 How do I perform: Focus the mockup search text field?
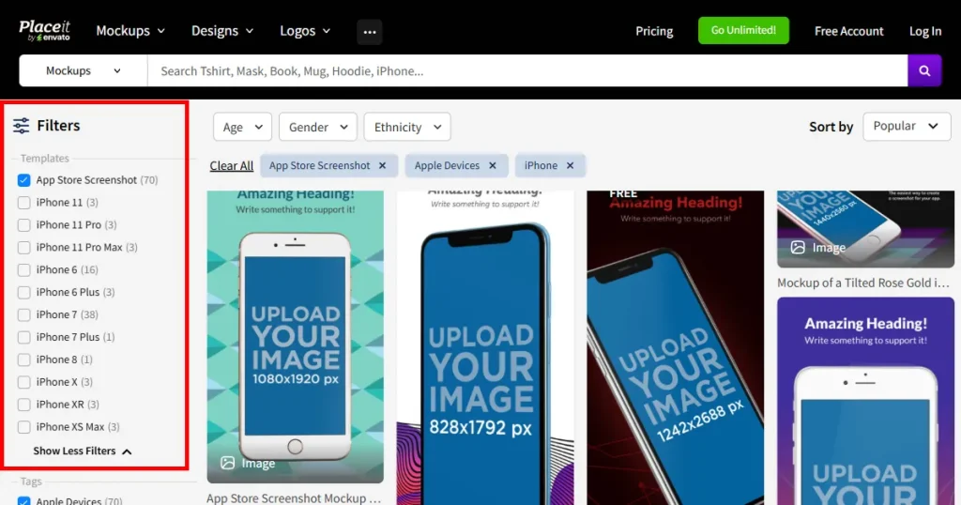pyautogui.click(x=527, y=71)
